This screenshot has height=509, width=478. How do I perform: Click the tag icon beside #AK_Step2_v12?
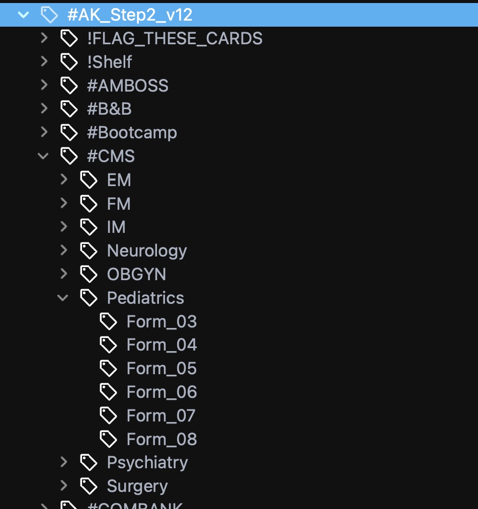point(49,15)
